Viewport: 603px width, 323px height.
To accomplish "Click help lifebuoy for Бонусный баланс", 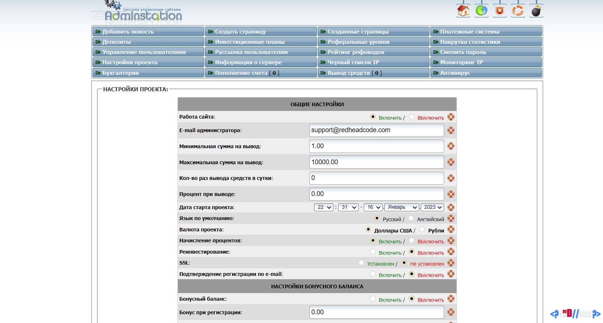I will click(451, 299).
